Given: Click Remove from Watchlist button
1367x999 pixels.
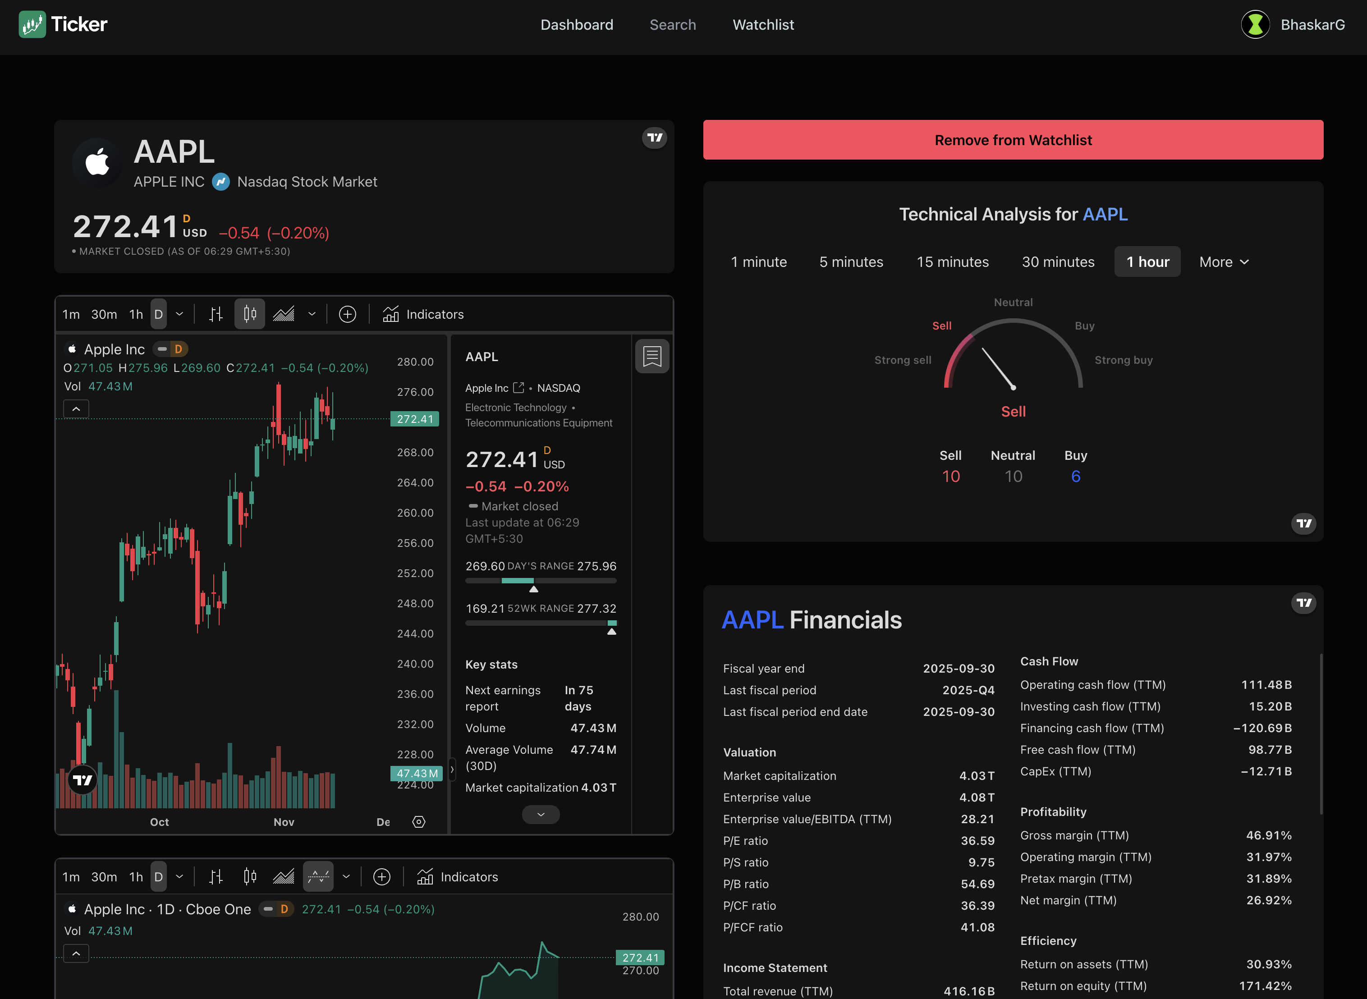Looking at the screenshot, I should (x=1014, y=140).
